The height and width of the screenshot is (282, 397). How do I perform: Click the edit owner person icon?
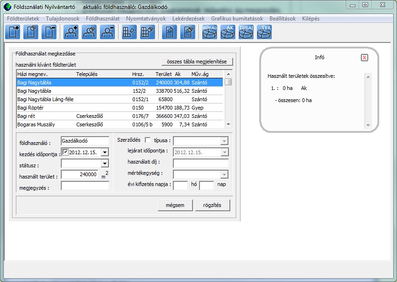tap(89, 32)
